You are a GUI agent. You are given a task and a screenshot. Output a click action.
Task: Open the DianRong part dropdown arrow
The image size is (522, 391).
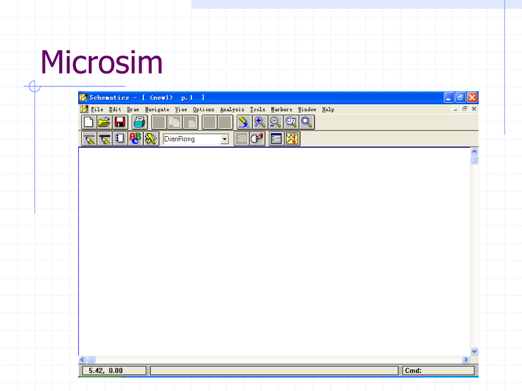point(224,139)
